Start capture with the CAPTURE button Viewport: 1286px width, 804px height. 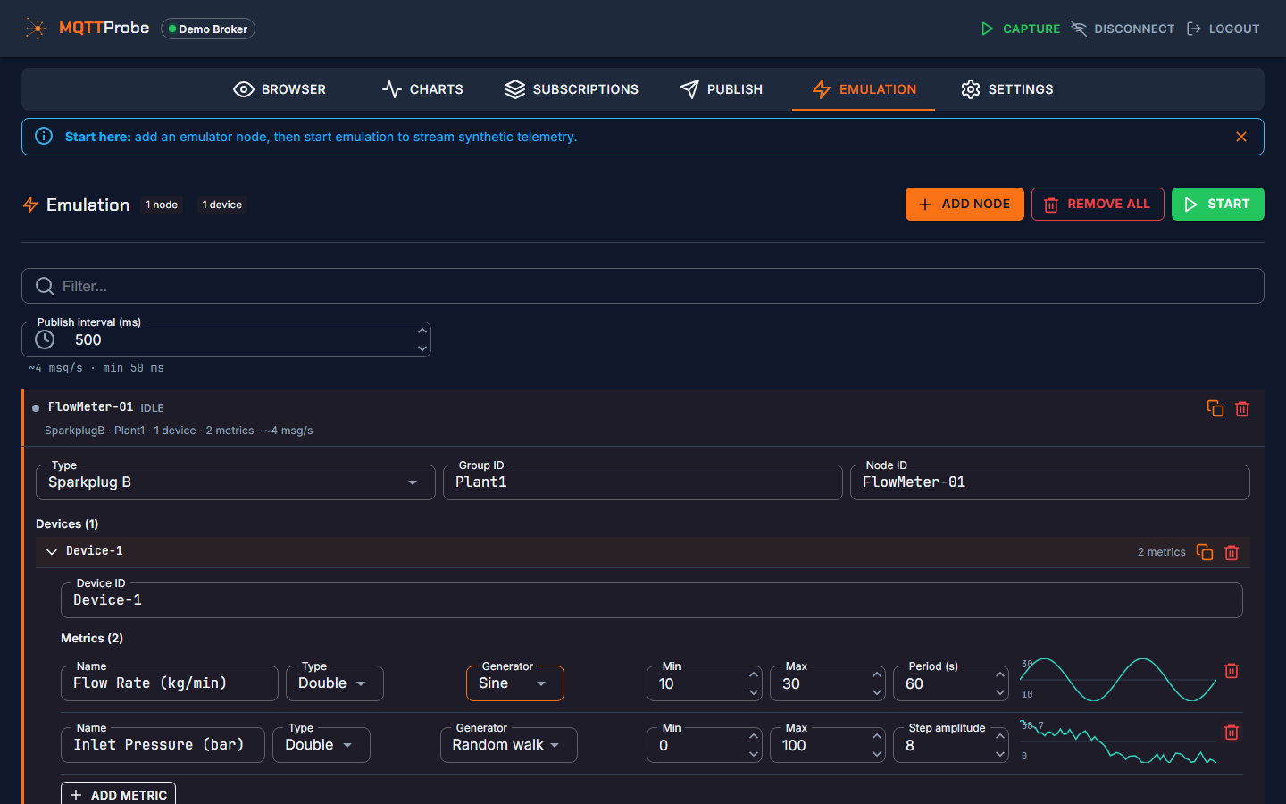[x=1020, y=29]
